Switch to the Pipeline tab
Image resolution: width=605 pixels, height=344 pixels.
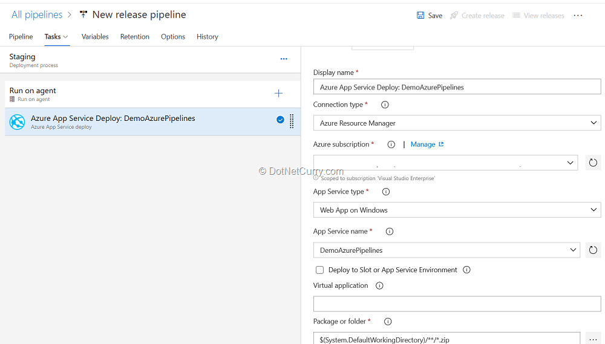21,37
